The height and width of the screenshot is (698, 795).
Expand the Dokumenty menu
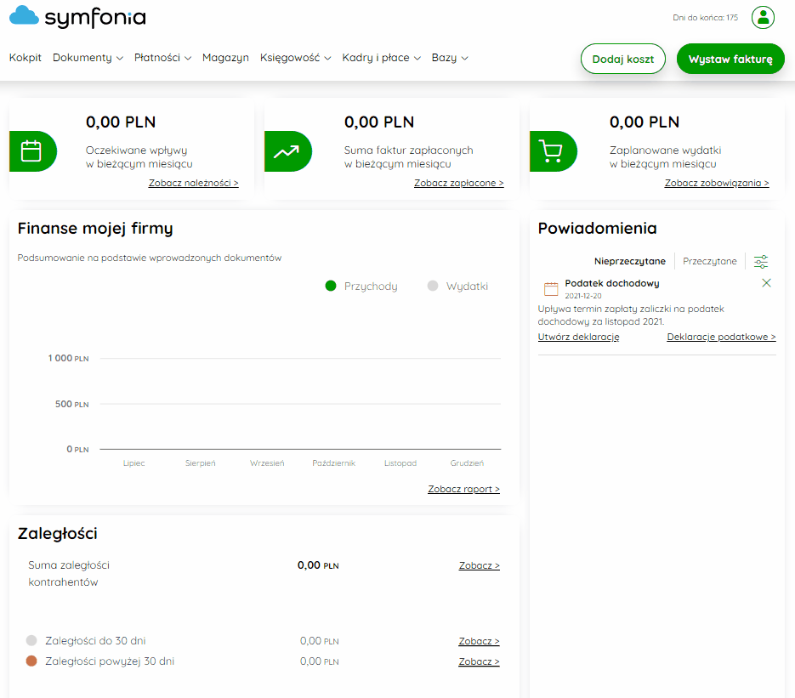[88, 58]
